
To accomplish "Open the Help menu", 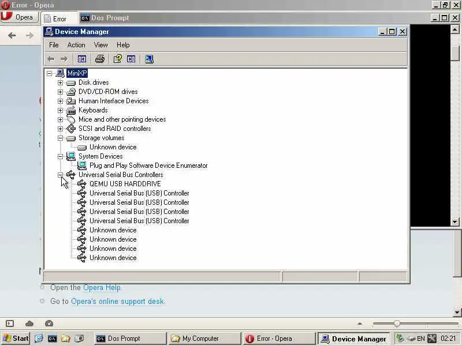I will coord(123,45).
